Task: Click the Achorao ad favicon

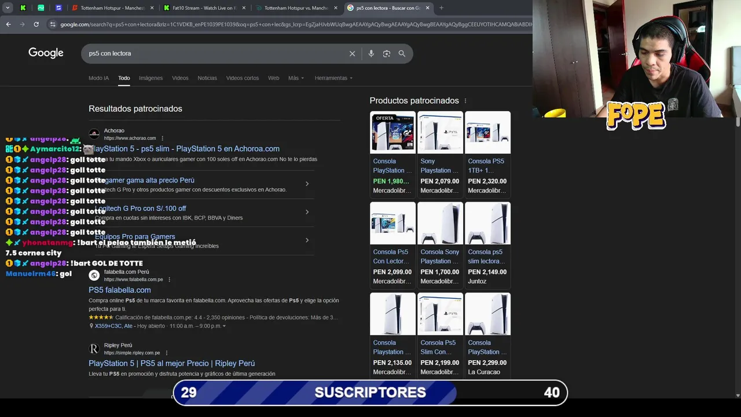Action: coord(94,134)
